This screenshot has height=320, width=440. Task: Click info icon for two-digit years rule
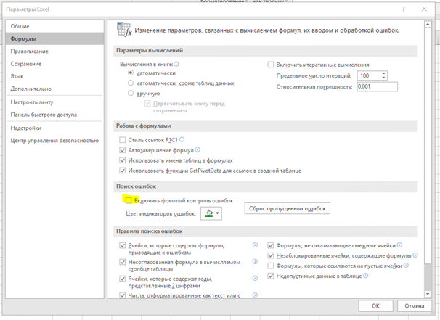click(x=255, y=278)
